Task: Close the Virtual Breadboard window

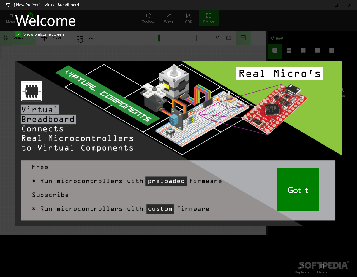Action: coord(350,5)
